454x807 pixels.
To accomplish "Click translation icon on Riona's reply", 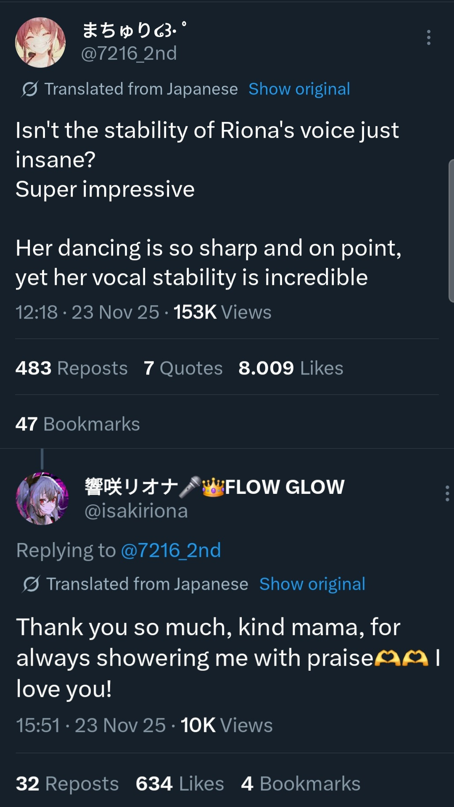I will coord(32,584).
